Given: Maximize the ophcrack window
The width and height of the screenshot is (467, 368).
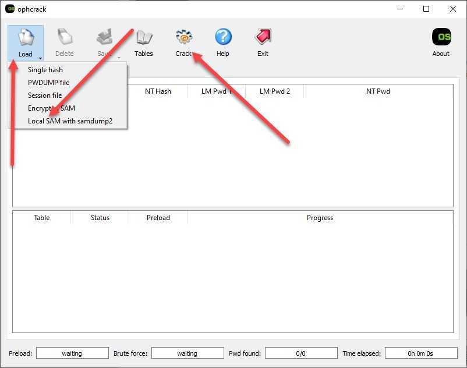Looking at the screenshot, I should tap(426, 9).
